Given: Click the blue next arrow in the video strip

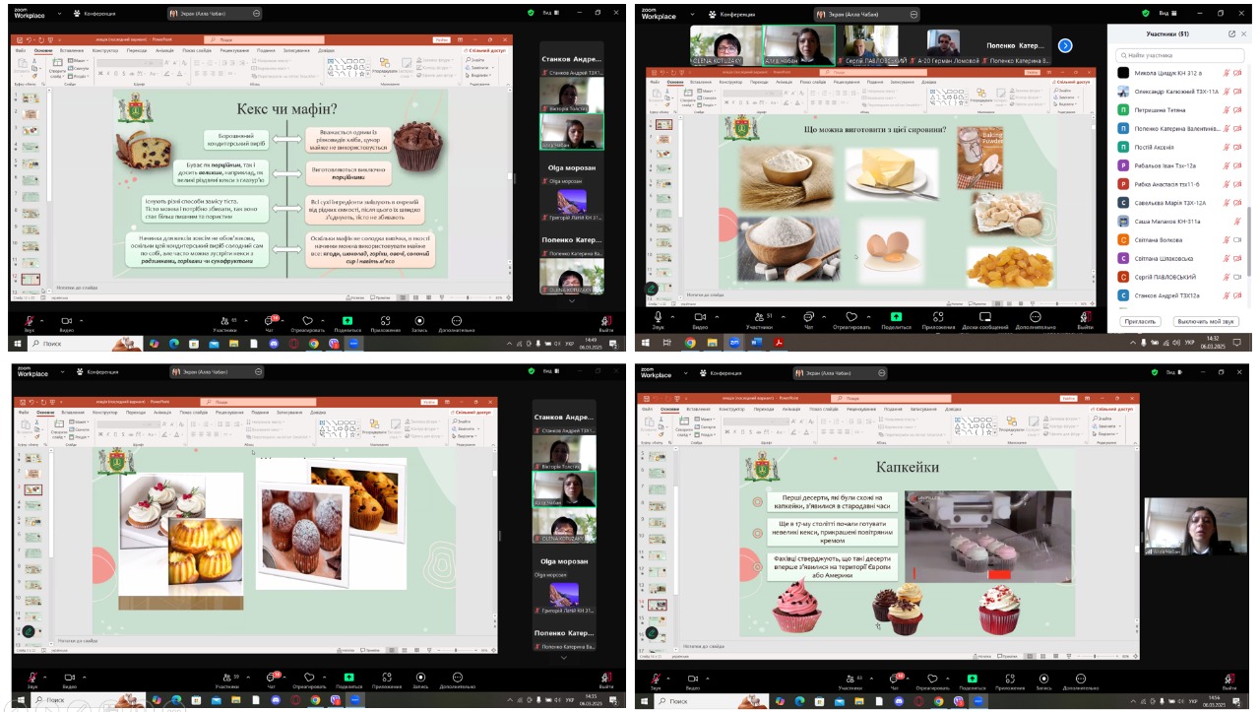Looking at the screenshot, I should click(x=1065, y=45).
